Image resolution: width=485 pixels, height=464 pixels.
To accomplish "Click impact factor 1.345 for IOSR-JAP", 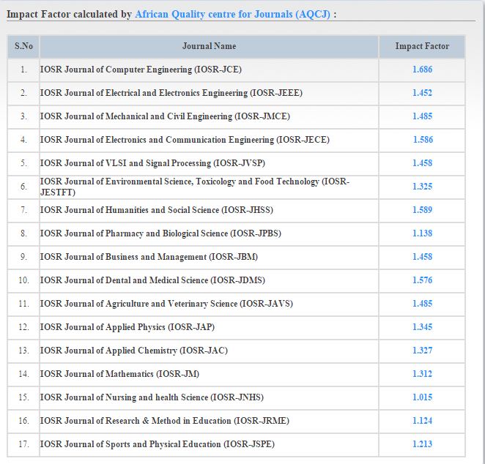I will pyautogui.click(x=422, y=327).
